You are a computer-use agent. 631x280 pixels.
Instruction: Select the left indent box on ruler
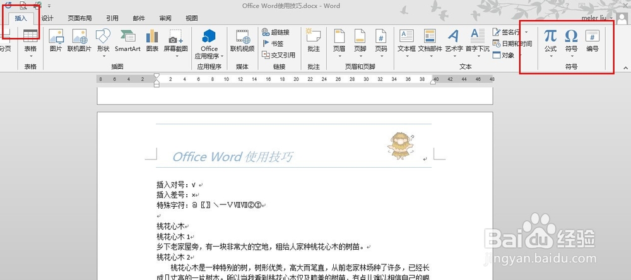[156, 85]
